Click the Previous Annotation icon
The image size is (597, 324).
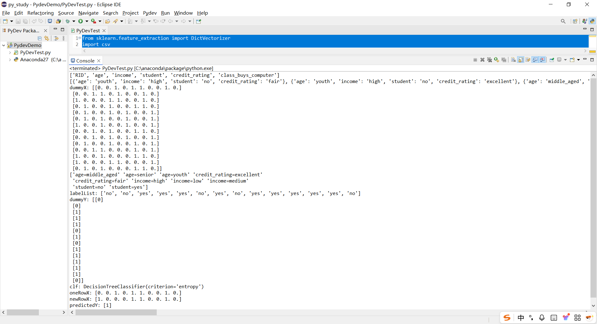(x=143, y=21)
